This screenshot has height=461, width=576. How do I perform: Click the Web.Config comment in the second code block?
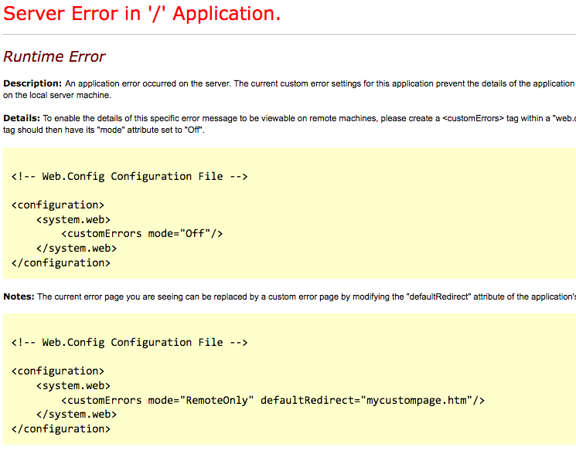tap(129, 342)
